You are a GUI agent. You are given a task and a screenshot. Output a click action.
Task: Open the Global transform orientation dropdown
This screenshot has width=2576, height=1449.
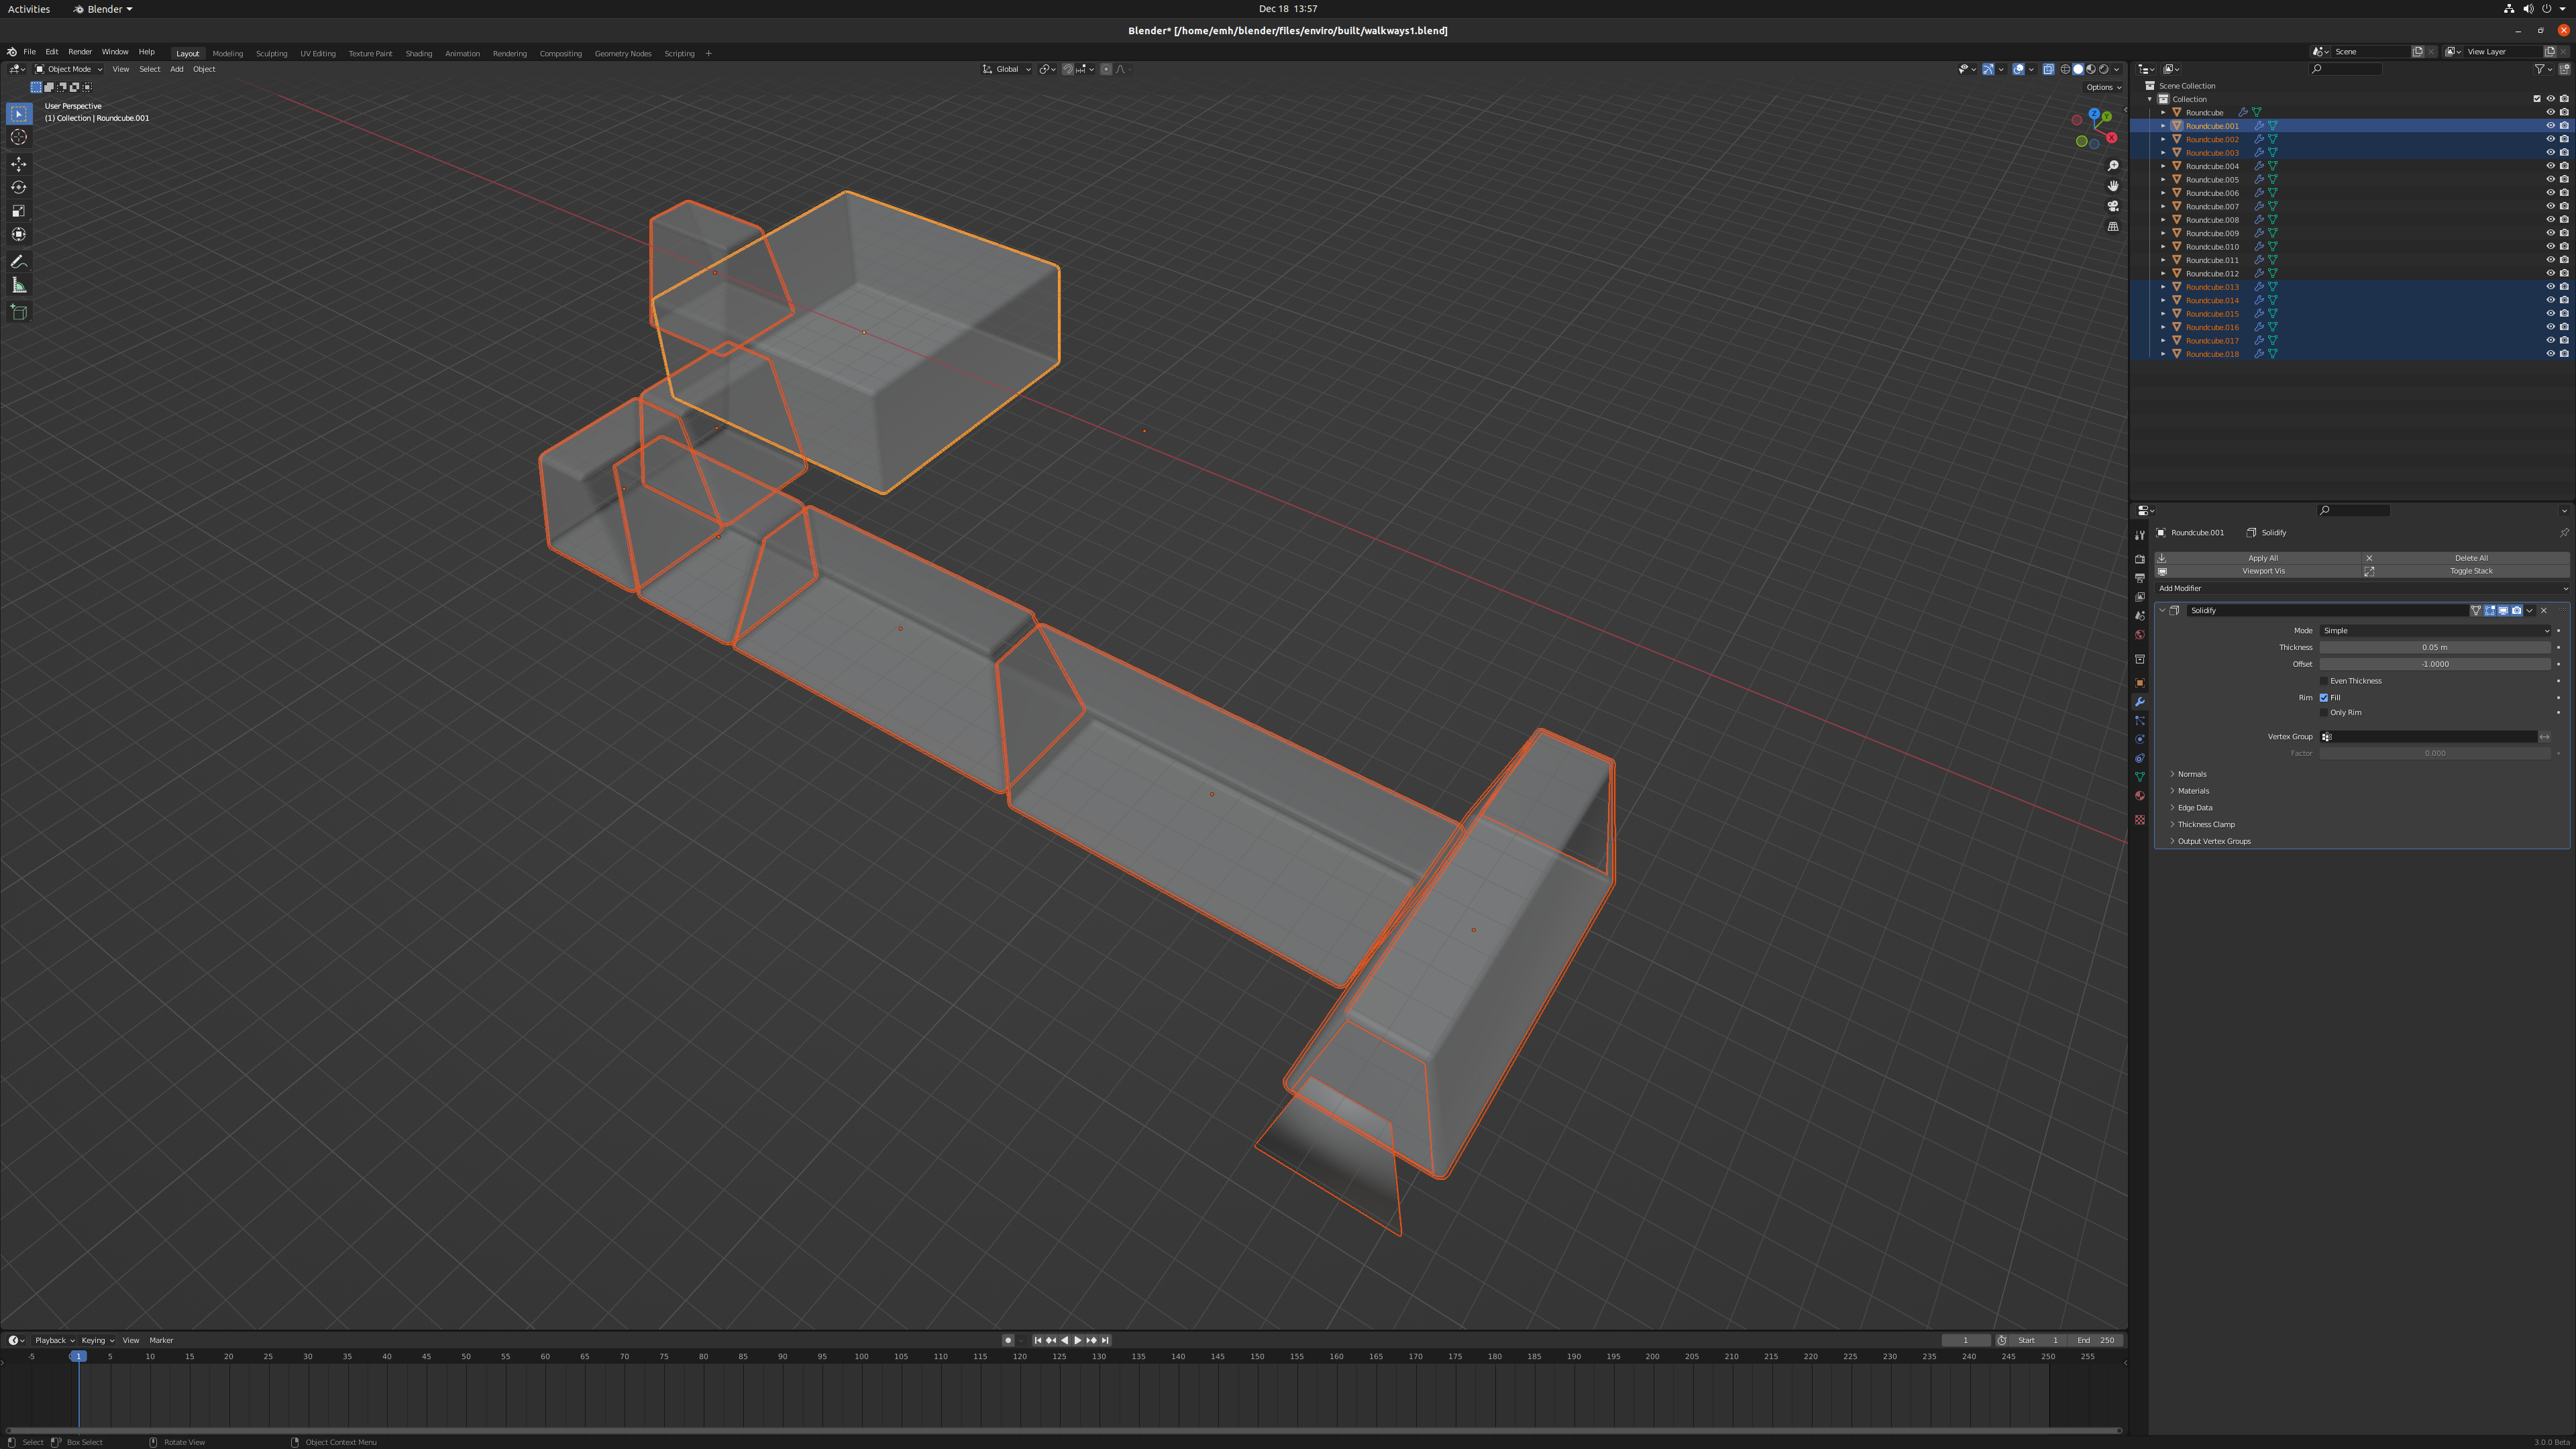1006,69
